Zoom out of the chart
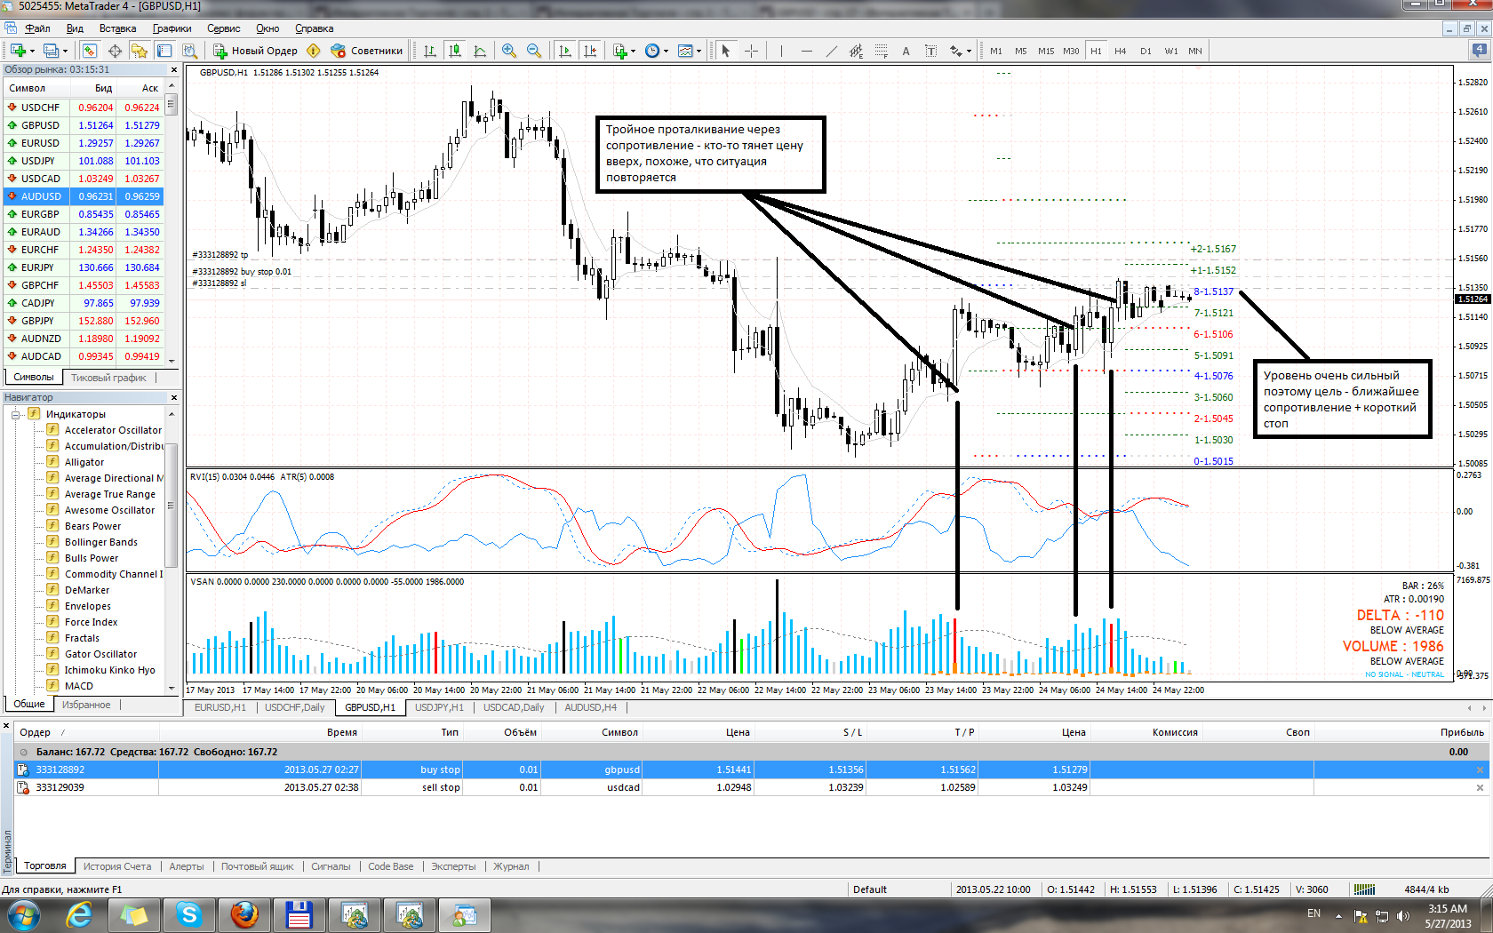1493x933 pixels. (x=534, y=51)
